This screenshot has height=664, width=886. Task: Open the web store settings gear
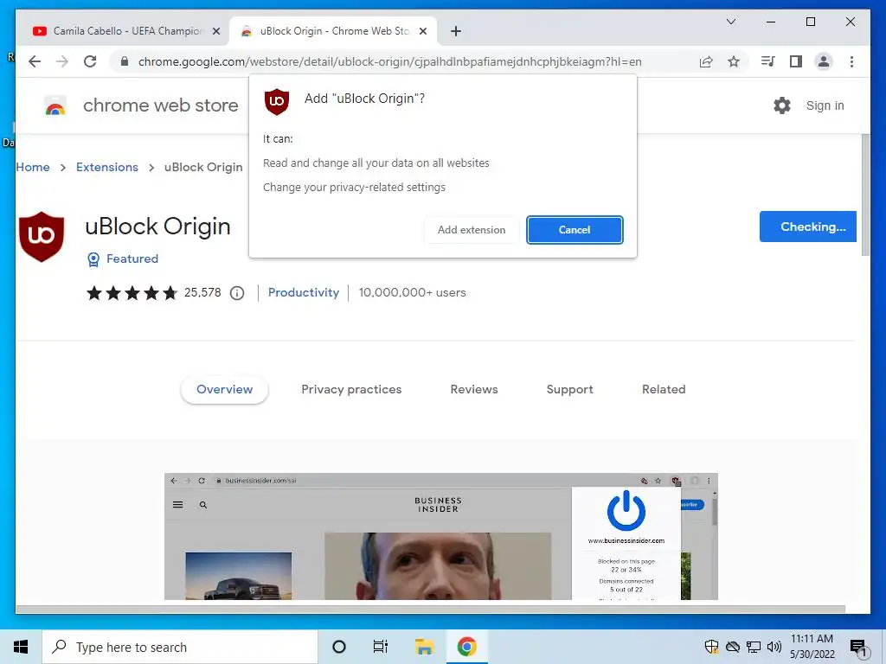point(782,105)
